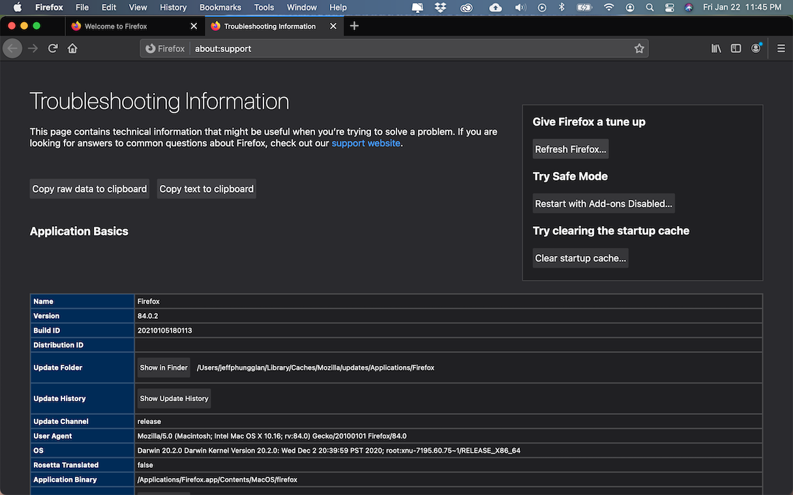The image size is (793, 495).
Task: Click the Update Folder path text
Action: click(316, 367)
